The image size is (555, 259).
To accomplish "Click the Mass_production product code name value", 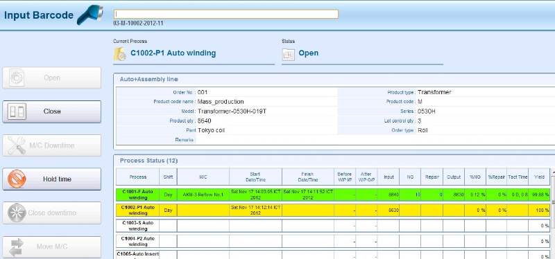I will pyautogui.click(x=221, y=102).
